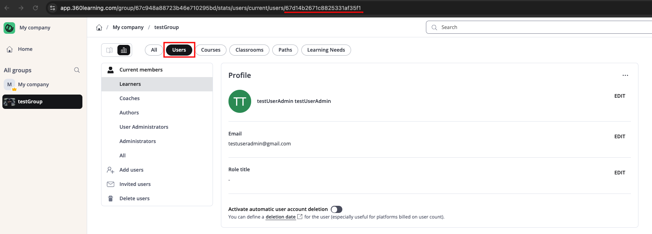Click the Add users person-plus icon

pos(111,170)
